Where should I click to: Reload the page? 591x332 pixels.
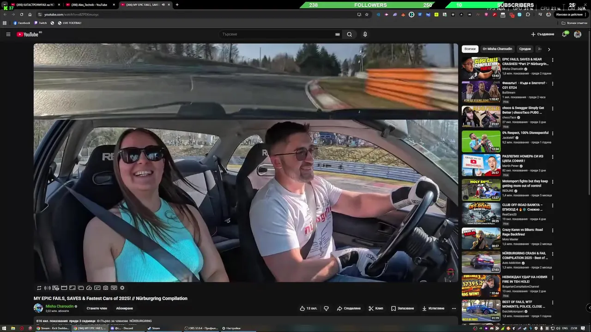(21, 14)
